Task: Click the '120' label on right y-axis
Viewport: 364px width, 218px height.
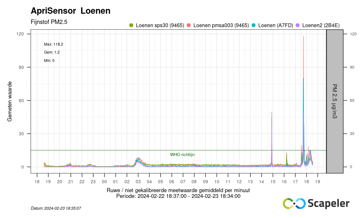Action: (x=353, y=34)
